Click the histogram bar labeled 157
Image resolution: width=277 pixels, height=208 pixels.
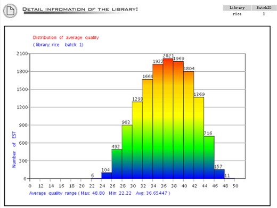(219, 174)
